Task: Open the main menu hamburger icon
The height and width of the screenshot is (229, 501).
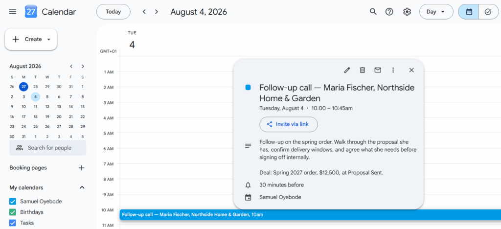Action: (12, 12)
